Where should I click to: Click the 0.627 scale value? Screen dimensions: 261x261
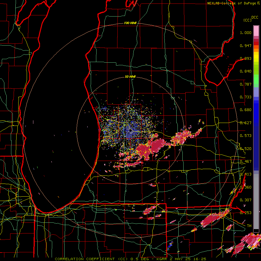click(246, 123)
